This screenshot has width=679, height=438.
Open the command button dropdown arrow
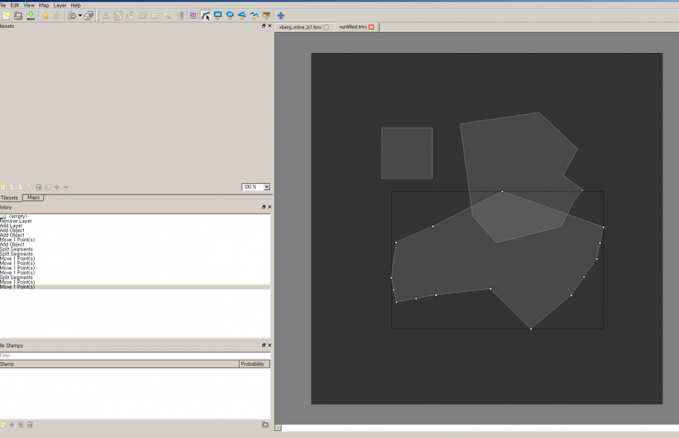80,15
